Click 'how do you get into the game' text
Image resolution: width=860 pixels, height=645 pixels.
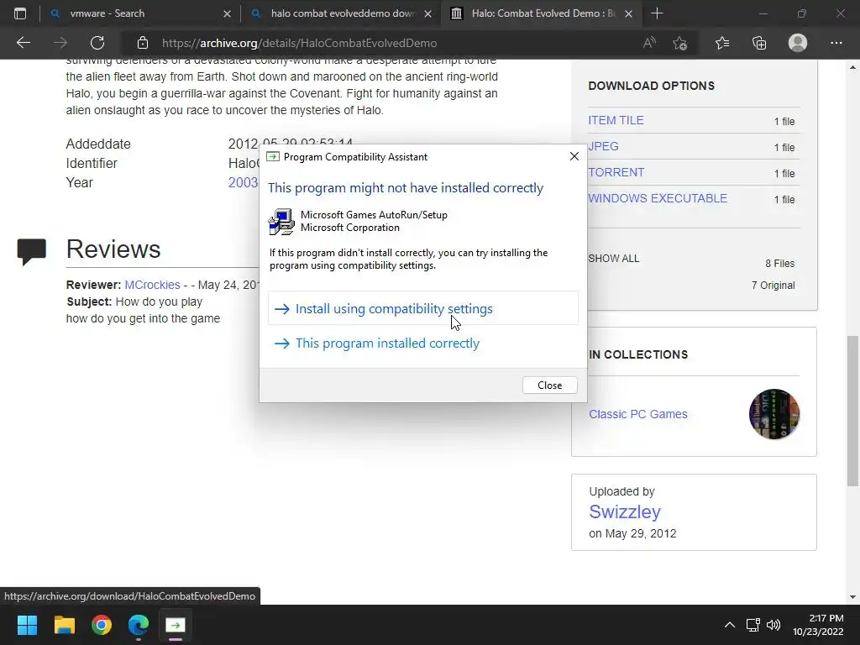(143, 318)
